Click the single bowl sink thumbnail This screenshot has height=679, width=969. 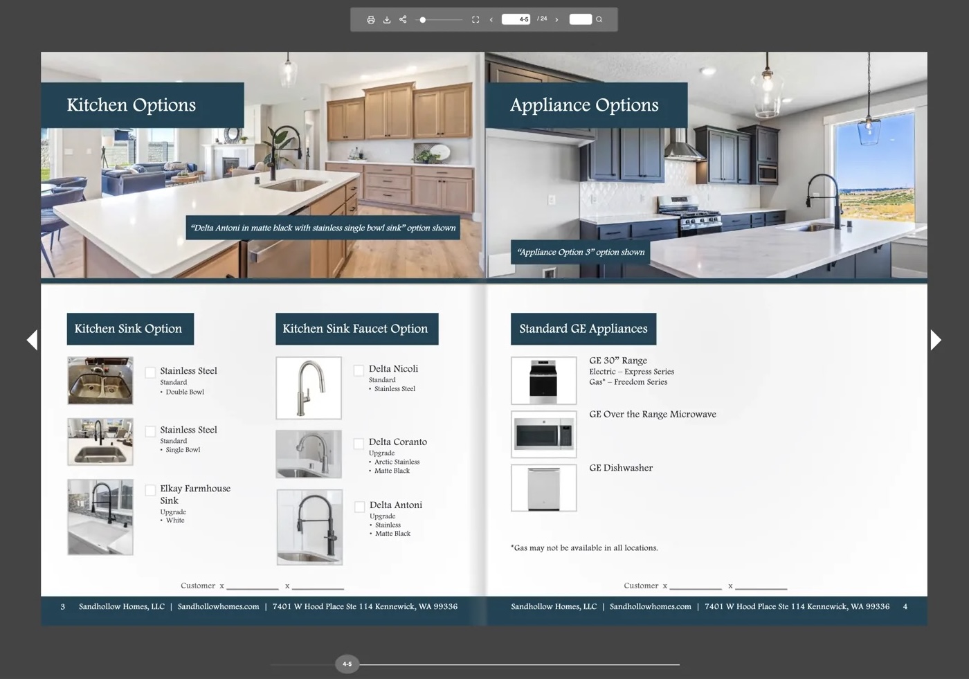click(100, 442)
